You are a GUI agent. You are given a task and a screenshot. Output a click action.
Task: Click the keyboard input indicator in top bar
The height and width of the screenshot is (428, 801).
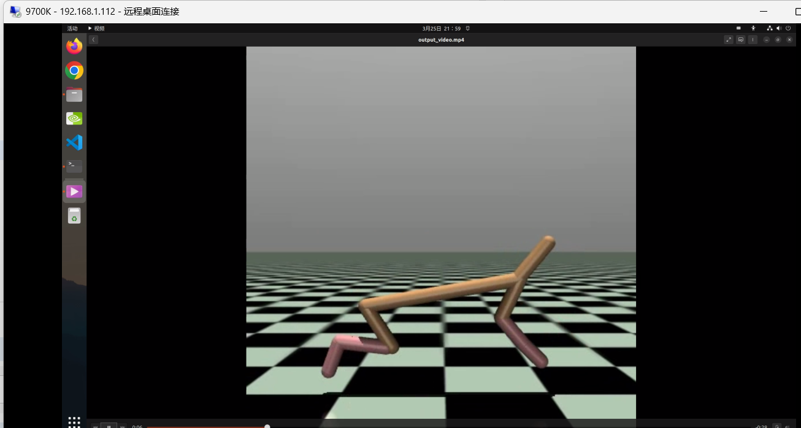pyautogui.click(x=738, y=28)
